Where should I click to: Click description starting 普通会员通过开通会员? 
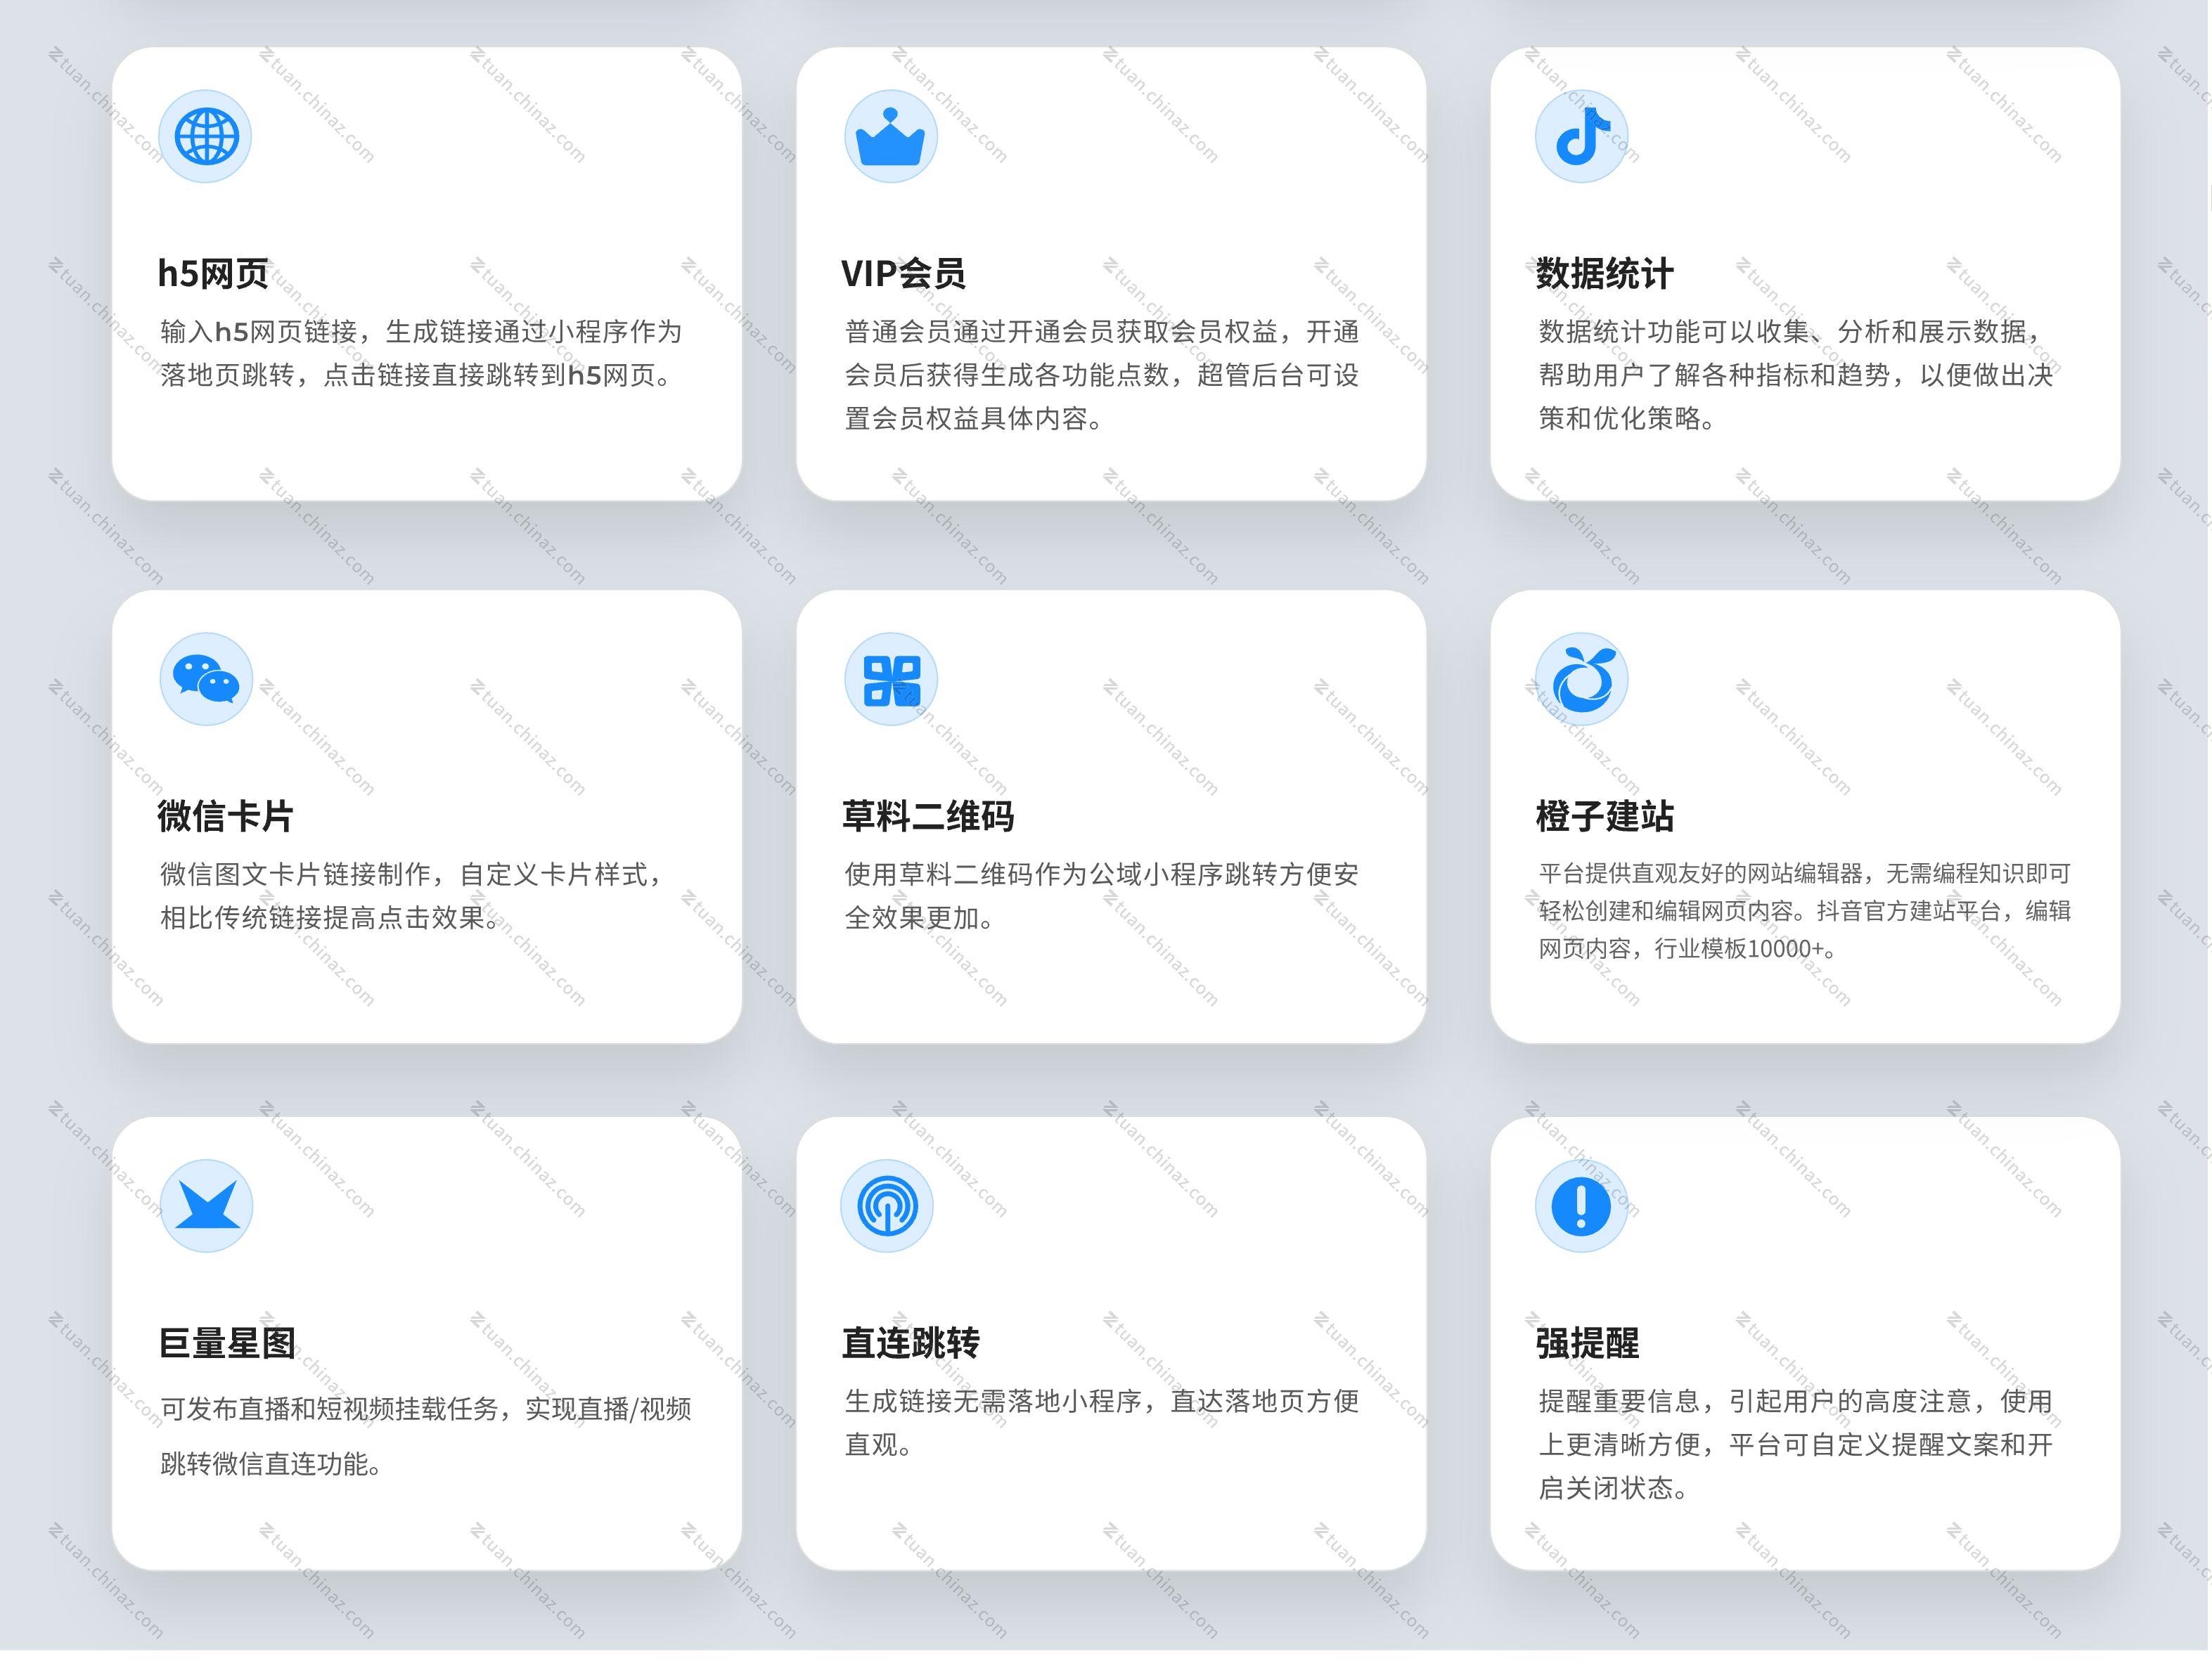point(1102,375)
